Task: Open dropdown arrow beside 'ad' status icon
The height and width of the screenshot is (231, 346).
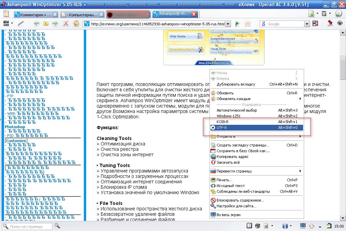Action: click(x=272, y=226)
